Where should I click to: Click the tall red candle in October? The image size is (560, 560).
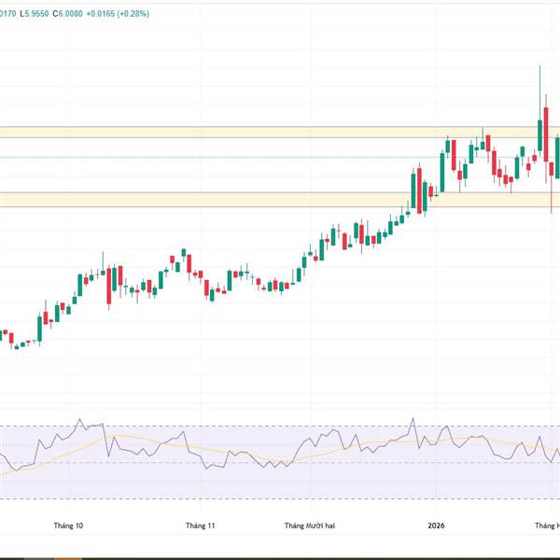(111, 285)
